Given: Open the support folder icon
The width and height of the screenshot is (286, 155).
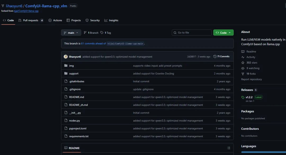Looking at the screenshot, I should tap(66, 74).
